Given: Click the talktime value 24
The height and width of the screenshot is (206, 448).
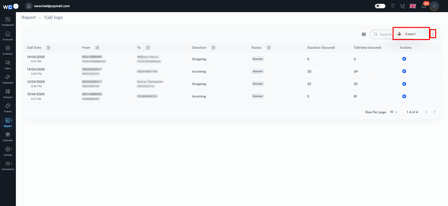Looking at the screenshot, I should [356, 71].
